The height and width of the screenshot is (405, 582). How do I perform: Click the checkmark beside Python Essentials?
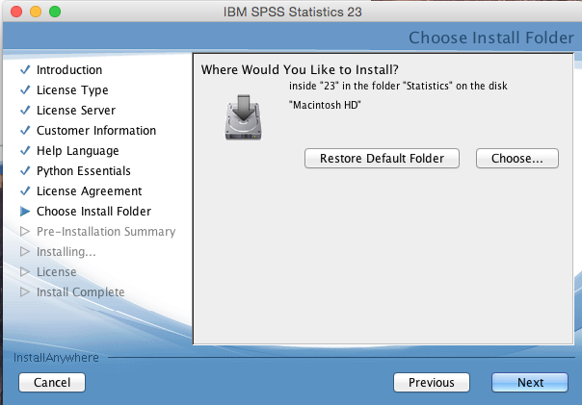(25, 171)
